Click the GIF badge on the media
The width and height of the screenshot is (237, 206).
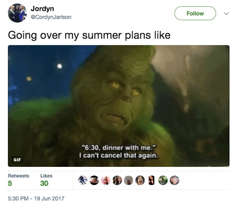[17, 160]
